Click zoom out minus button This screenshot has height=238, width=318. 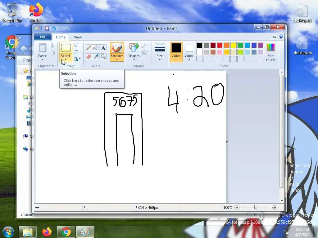[237, 208]
